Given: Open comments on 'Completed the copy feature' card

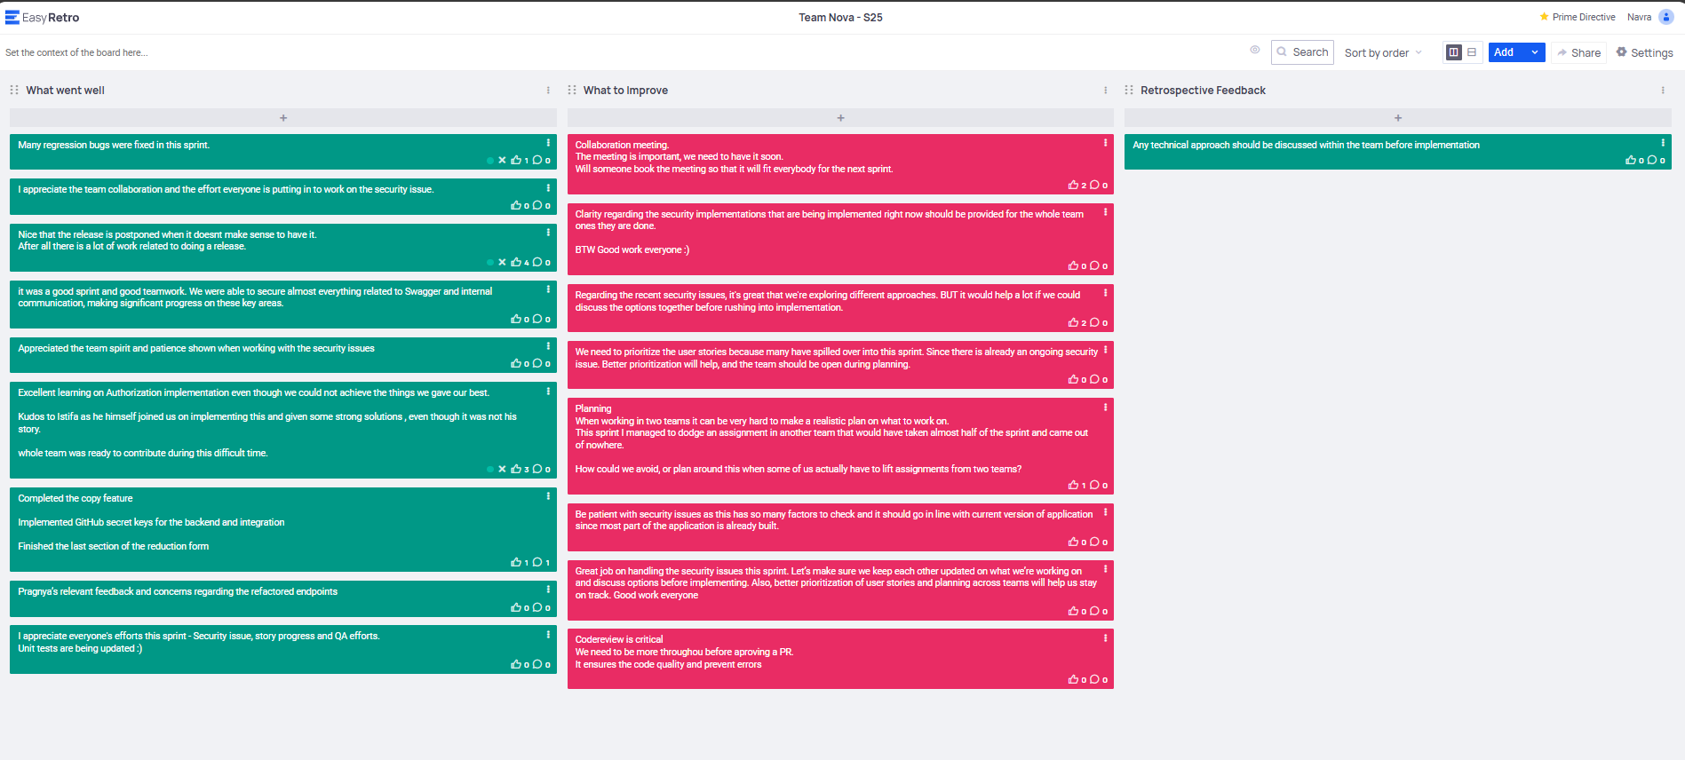Looking at the screenshot, I should pos(537,562).
